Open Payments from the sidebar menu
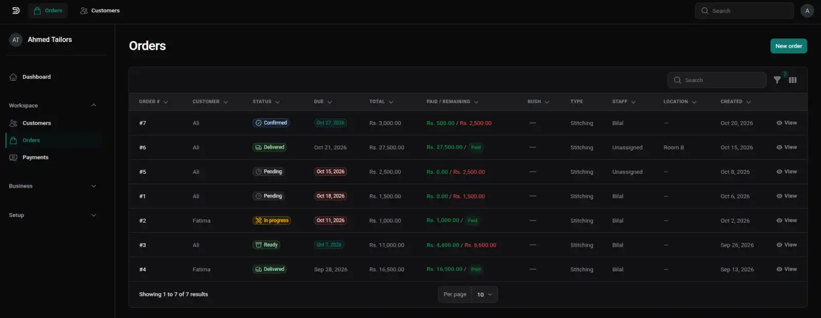This screenshot has width=821, height=318. 55,157
